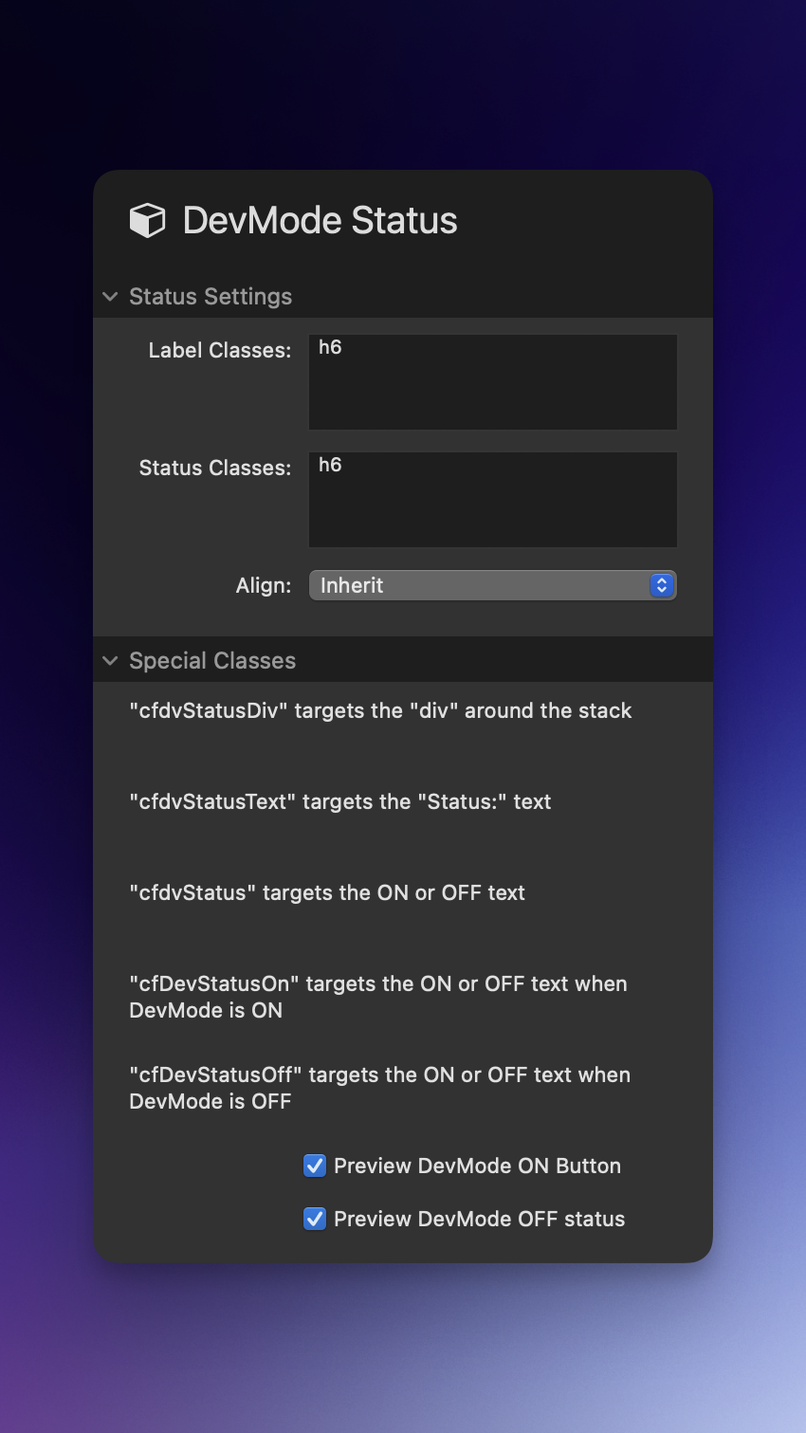Click inside the Label Classes text field
Image resolution: width=806 pixels, height=1433 pixels.
pos(492,382)
